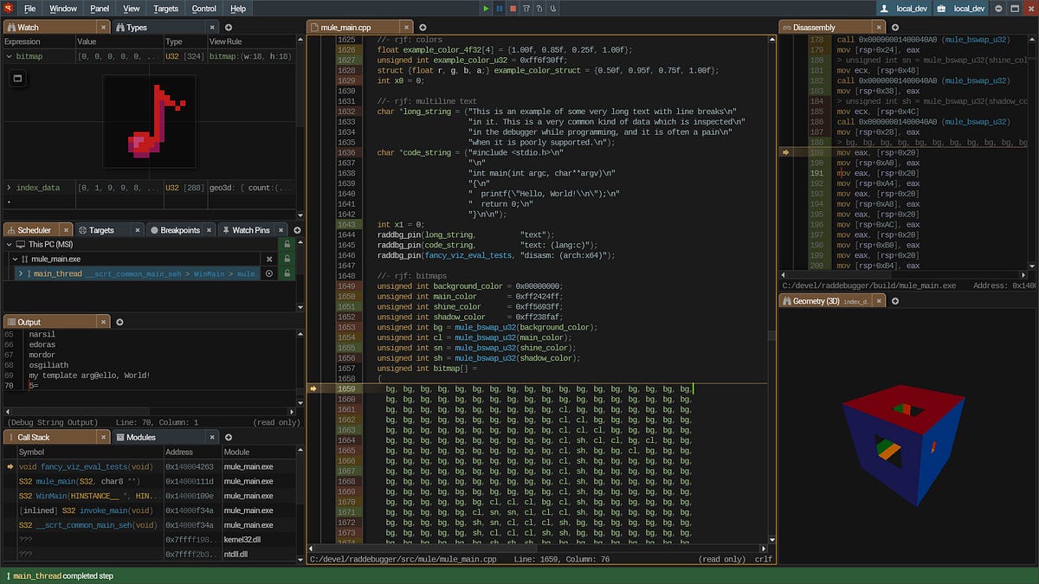Collapse the This PC (MSI) tree node
The height and width of the screenshot is (584, 1039).
click(x=9, y=244)
